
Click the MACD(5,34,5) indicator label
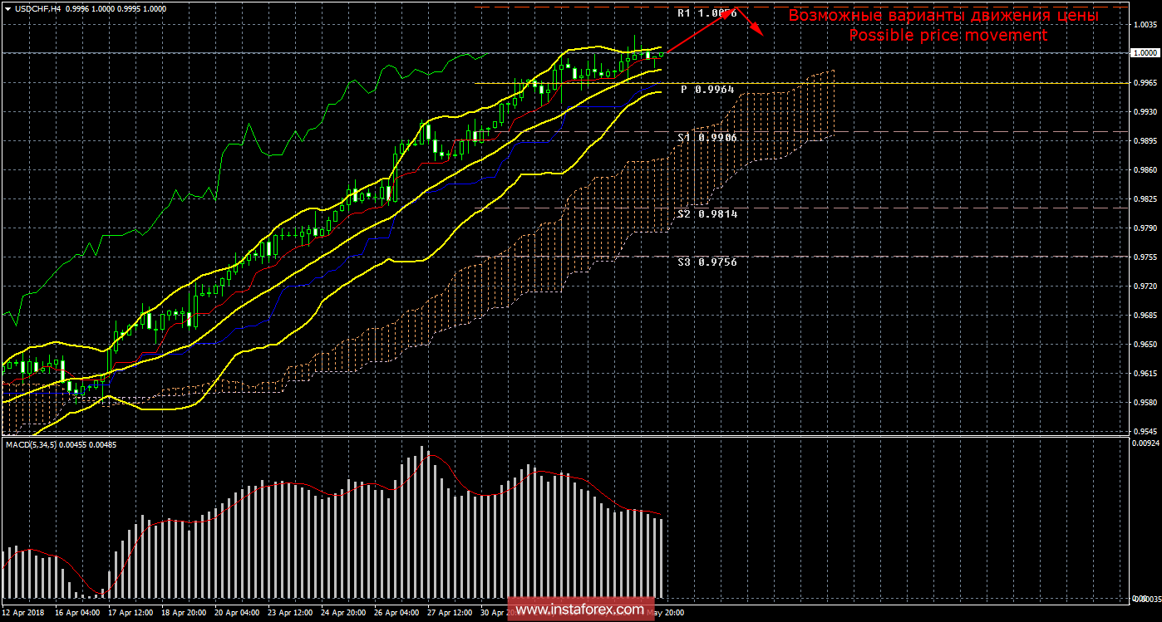tap(32, 445)
